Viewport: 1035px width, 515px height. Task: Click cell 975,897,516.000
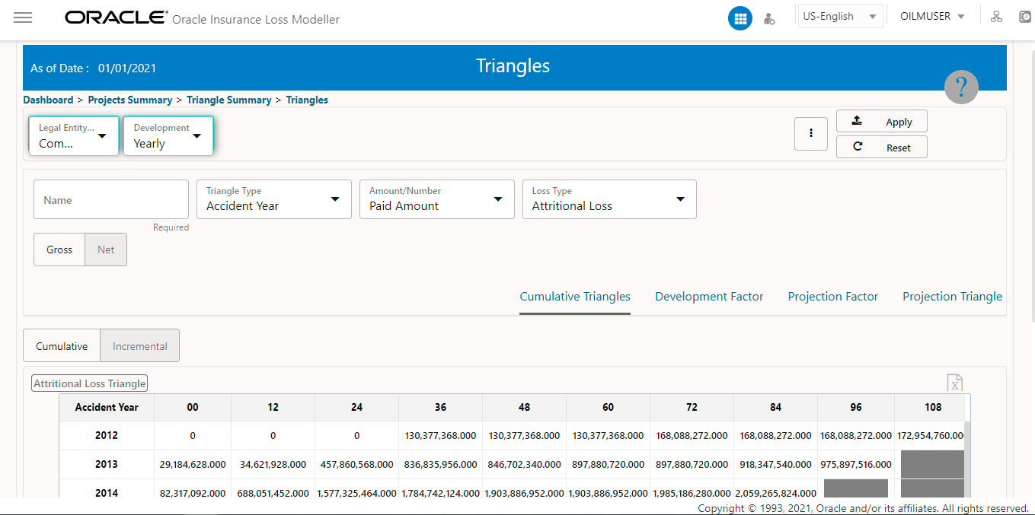tap(856, 464)
